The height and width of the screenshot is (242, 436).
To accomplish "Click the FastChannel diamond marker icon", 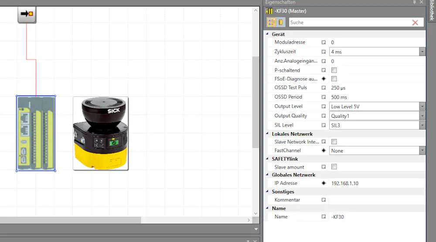I will coord(324,150).
